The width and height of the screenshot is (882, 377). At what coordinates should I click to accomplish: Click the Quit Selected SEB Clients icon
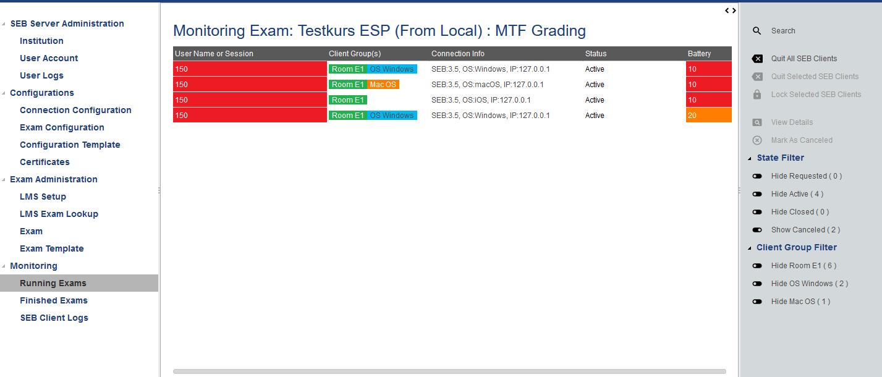(x=757, y=77)
